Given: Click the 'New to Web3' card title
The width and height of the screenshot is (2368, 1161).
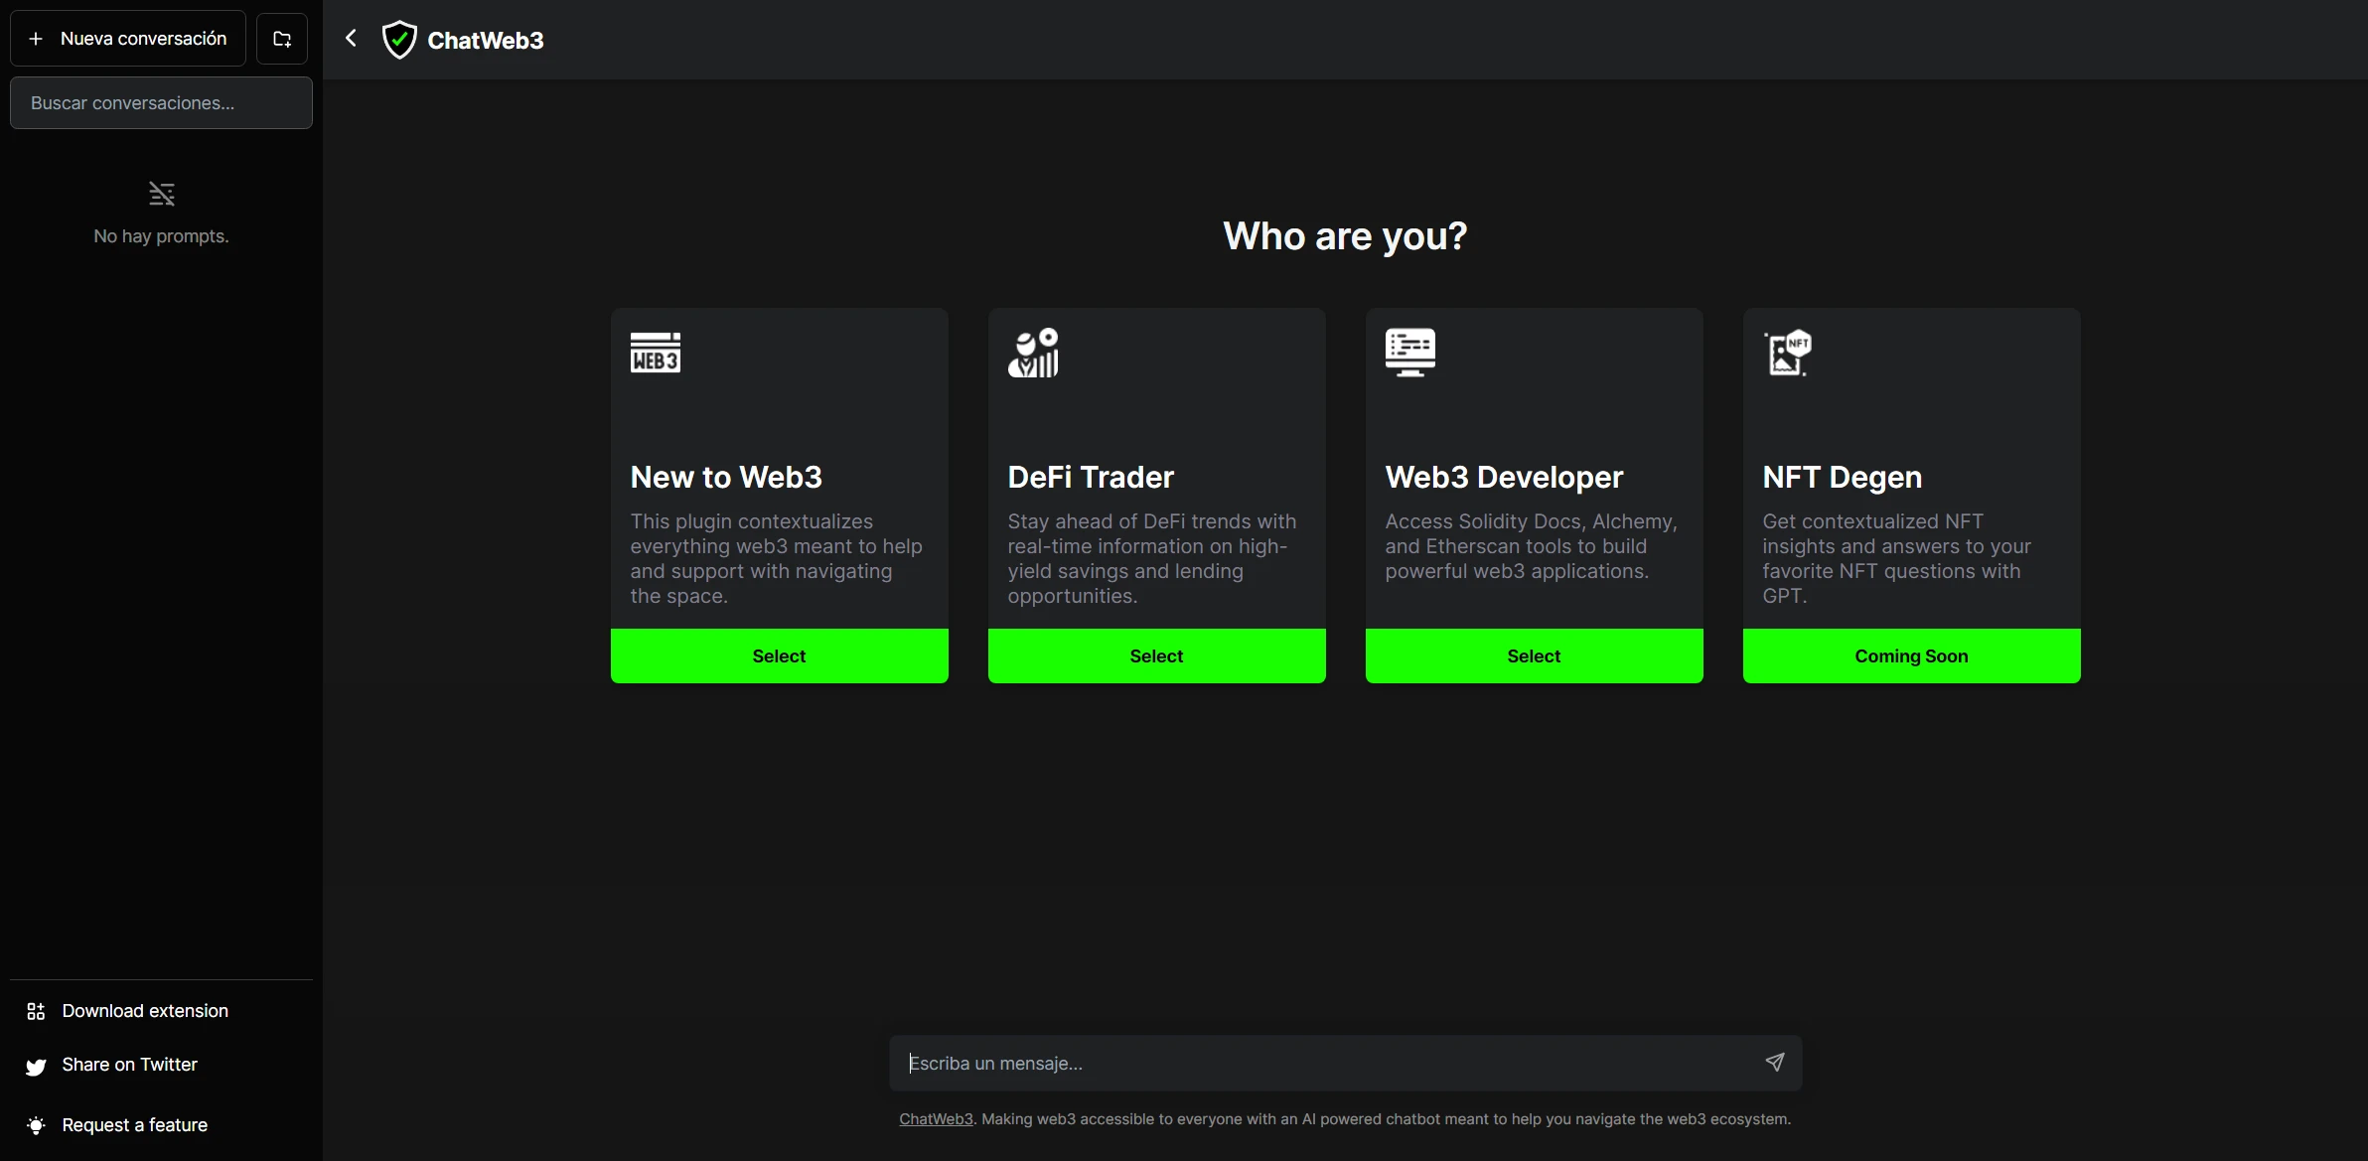Looking at the screenshot, I should [726, 478].
